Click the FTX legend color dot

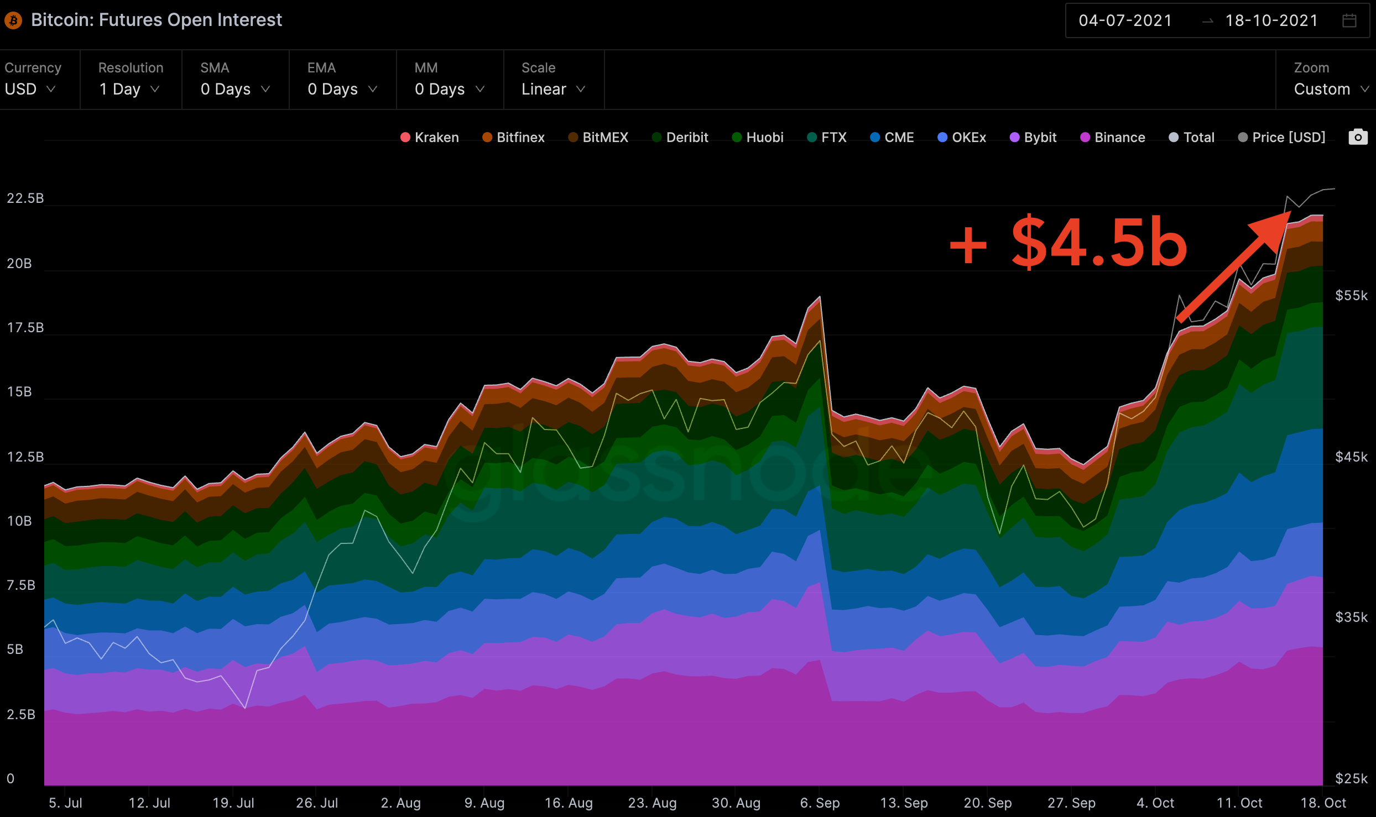[x=812, y=137]
